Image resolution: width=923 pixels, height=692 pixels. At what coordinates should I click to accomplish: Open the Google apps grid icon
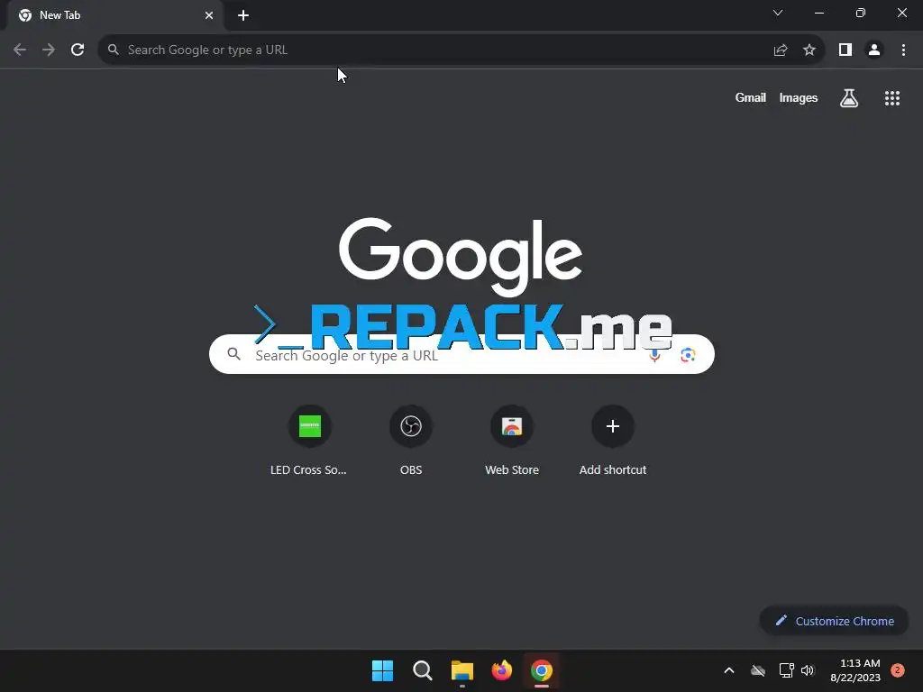coord(892,98)
